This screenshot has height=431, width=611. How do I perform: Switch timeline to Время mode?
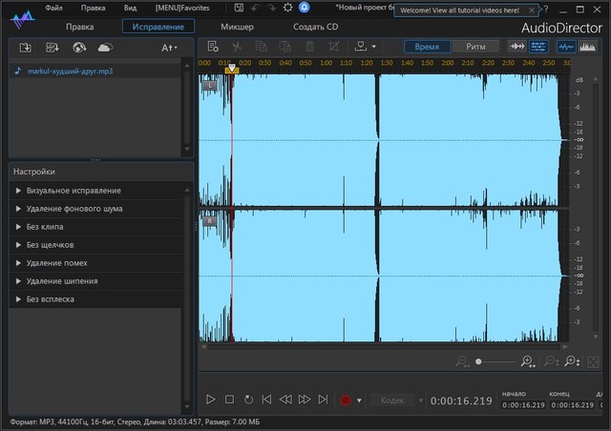[x=427, y=46]
